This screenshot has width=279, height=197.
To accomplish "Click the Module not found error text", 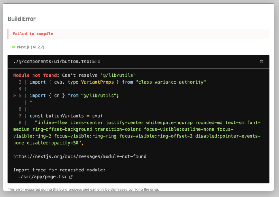I will coord(35,75).
